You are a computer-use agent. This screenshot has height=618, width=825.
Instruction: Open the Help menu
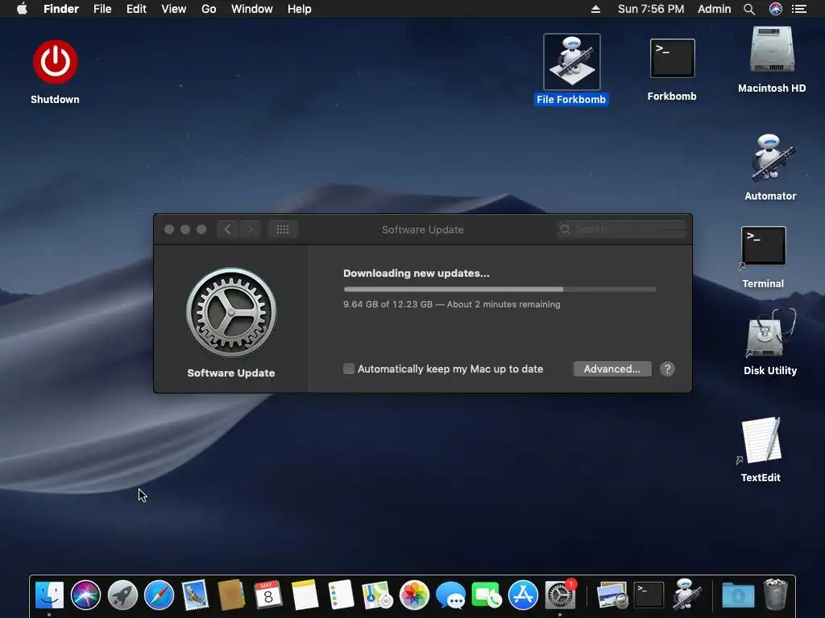(300, 9)
